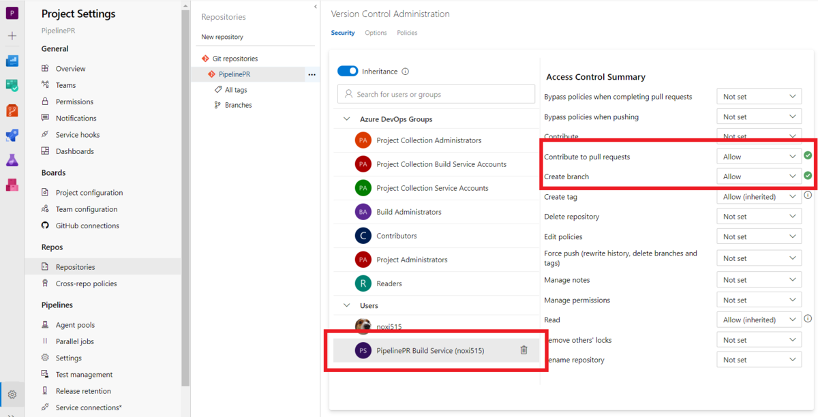Click the Inheritance info icon
Image resolution: width=818 pixels, height=417 pixels.
point(406,72)
